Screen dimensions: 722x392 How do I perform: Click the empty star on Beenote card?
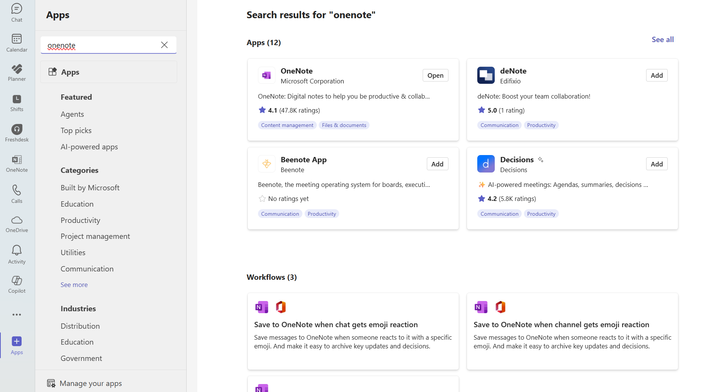[x=262, y=198]
